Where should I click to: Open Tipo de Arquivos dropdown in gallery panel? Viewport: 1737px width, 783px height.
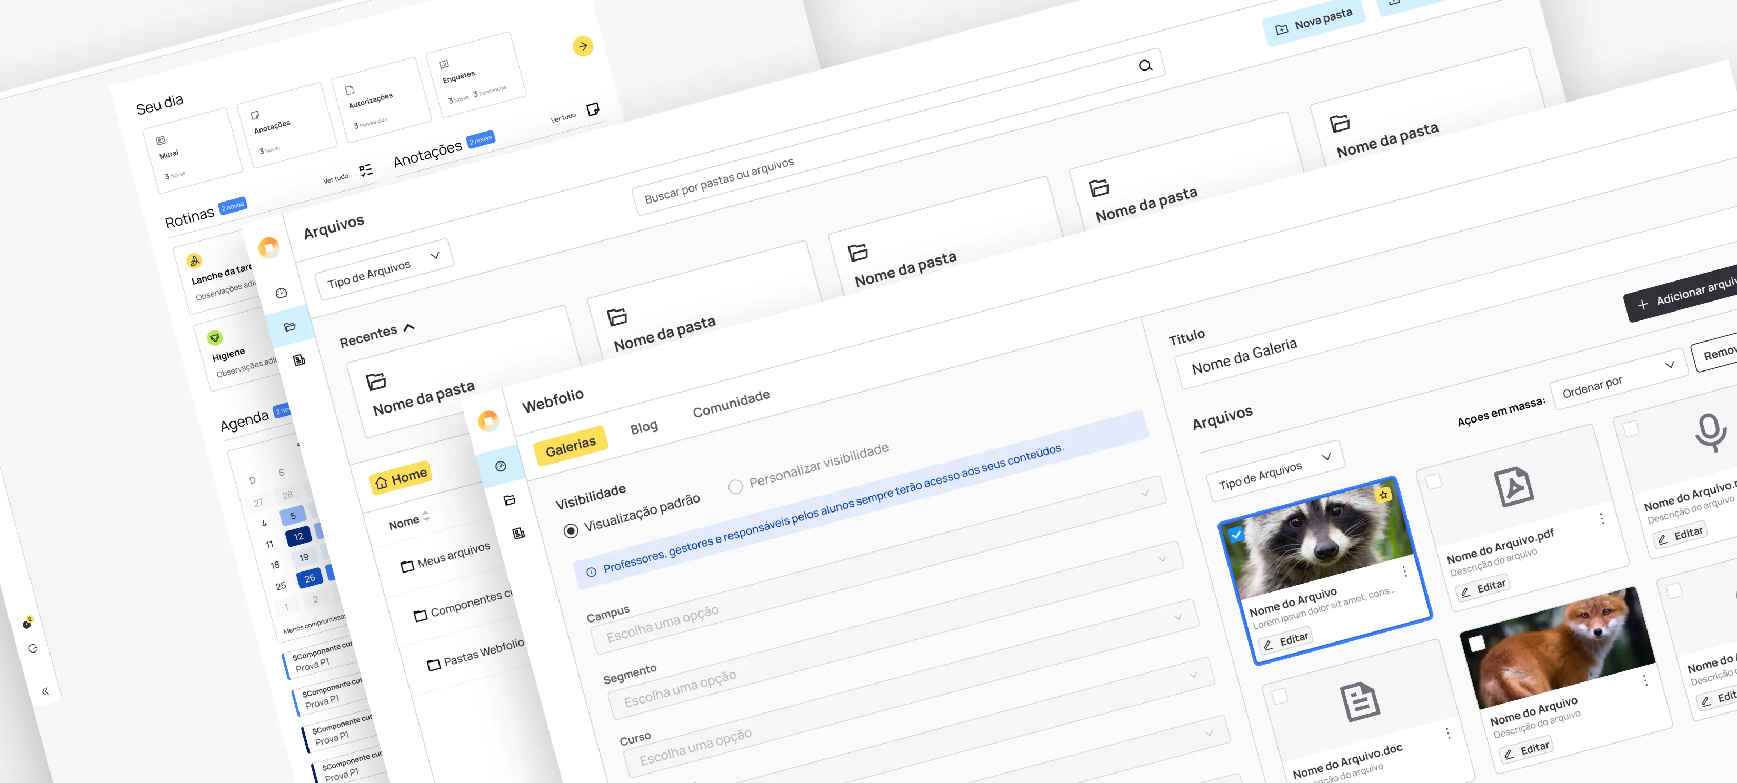click(1276, 471)
